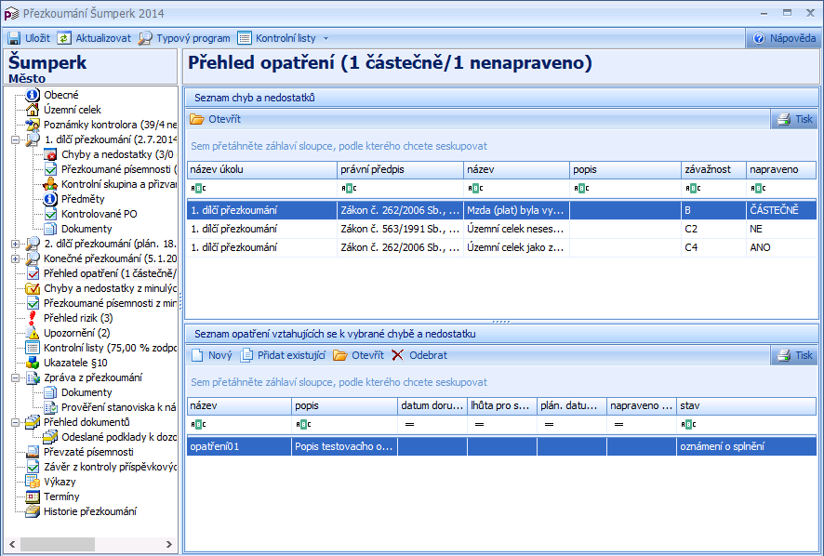The width and height of the screenshot is (824, 556).
Task: Collapse the 1. dílčí přezkoumání tree node
Action: [x=15, y=139]
